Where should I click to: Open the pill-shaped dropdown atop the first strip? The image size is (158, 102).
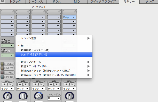(7, 12)
